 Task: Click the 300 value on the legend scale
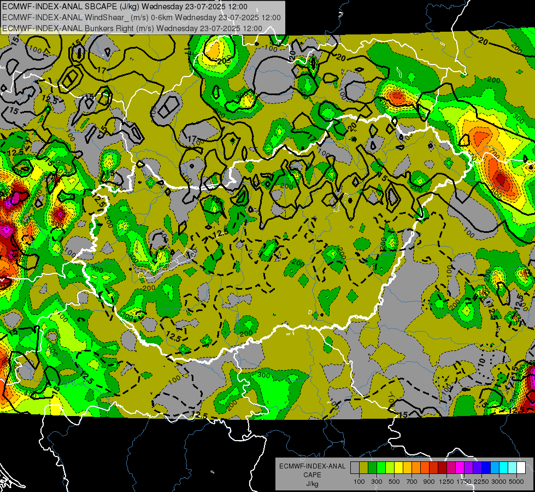click(377, 482)
